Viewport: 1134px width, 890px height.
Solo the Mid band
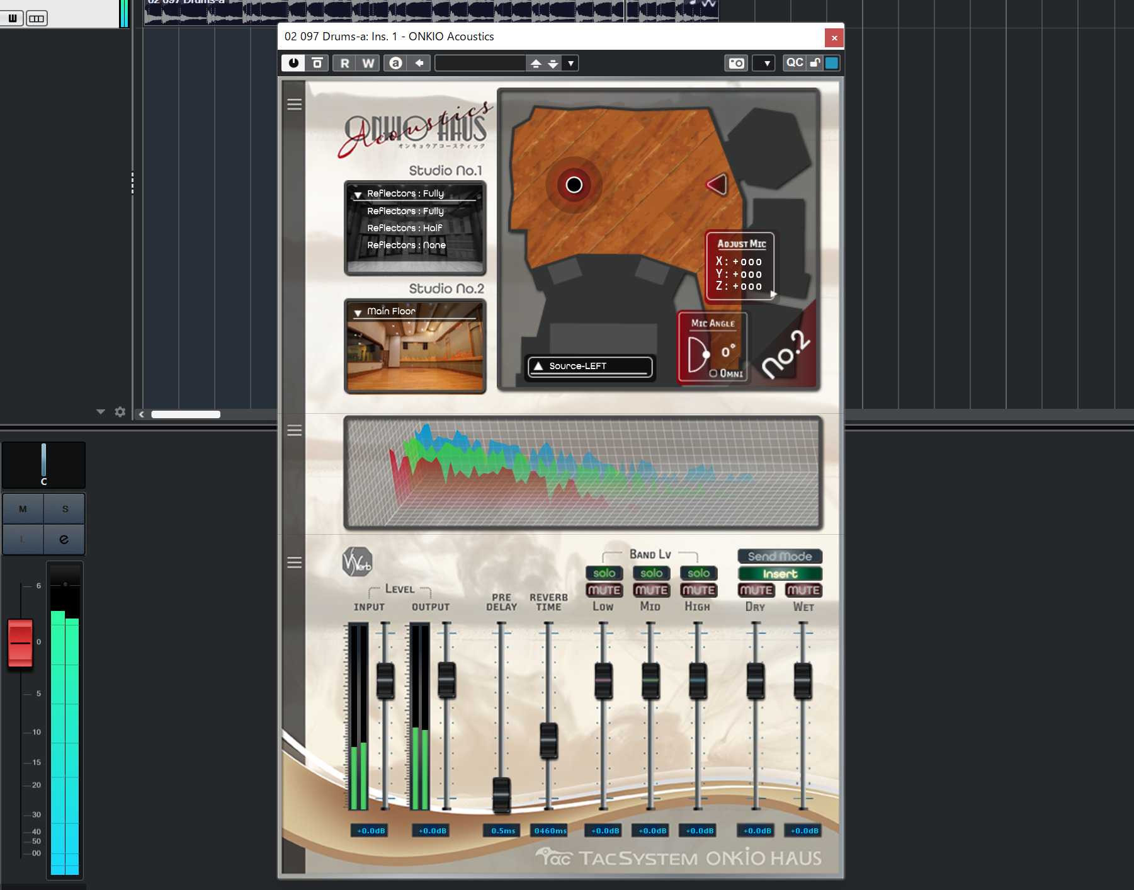[x=651, y=573]
